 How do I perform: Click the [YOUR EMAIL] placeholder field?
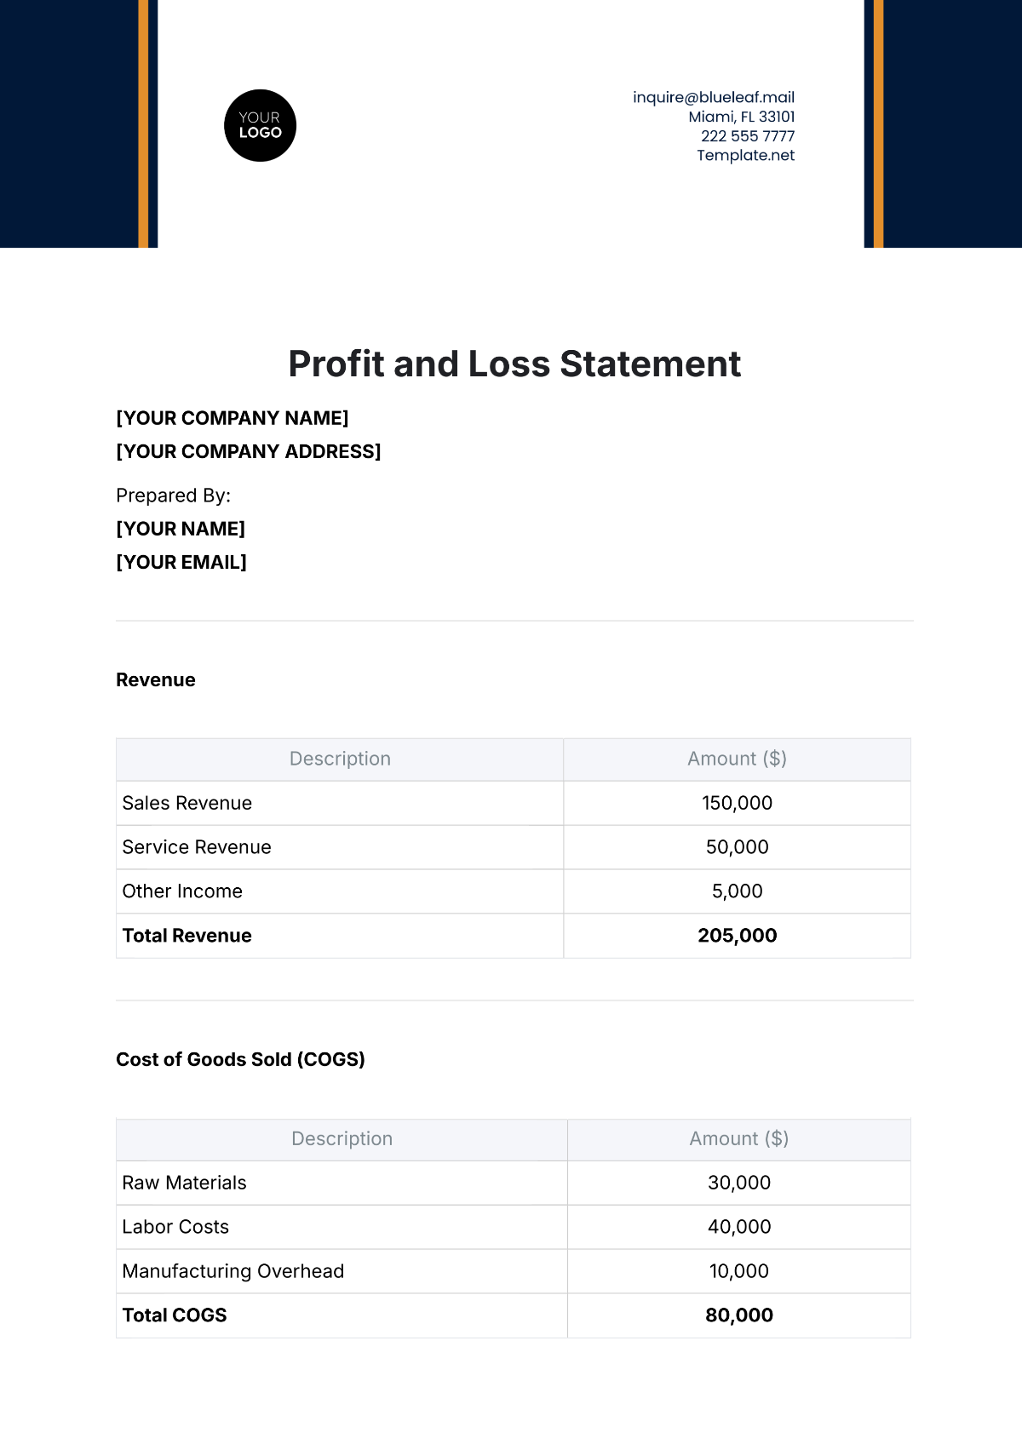[x=181, y=562]
